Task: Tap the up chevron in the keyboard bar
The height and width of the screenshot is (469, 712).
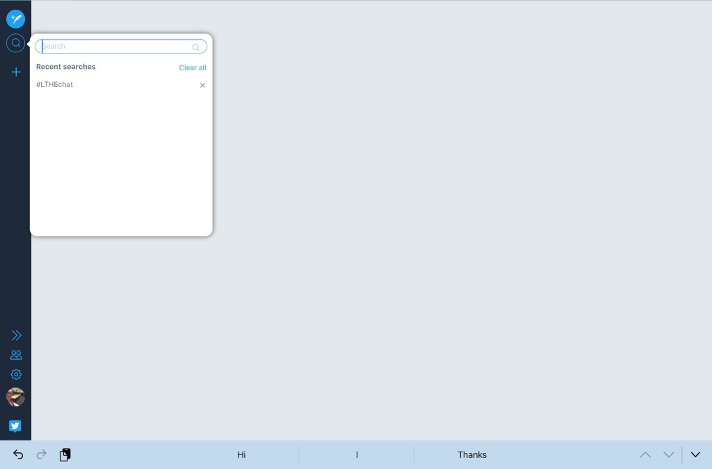Action: click(645, 454)
